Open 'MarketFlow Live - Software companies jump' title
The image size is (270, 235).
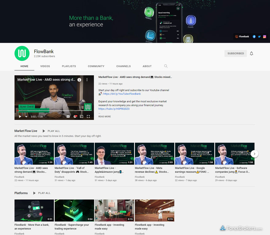[232, 170]
